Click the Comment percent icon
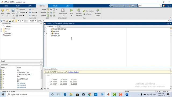The width and height of the screenshot is (172, 97). (x=48, y=12)
